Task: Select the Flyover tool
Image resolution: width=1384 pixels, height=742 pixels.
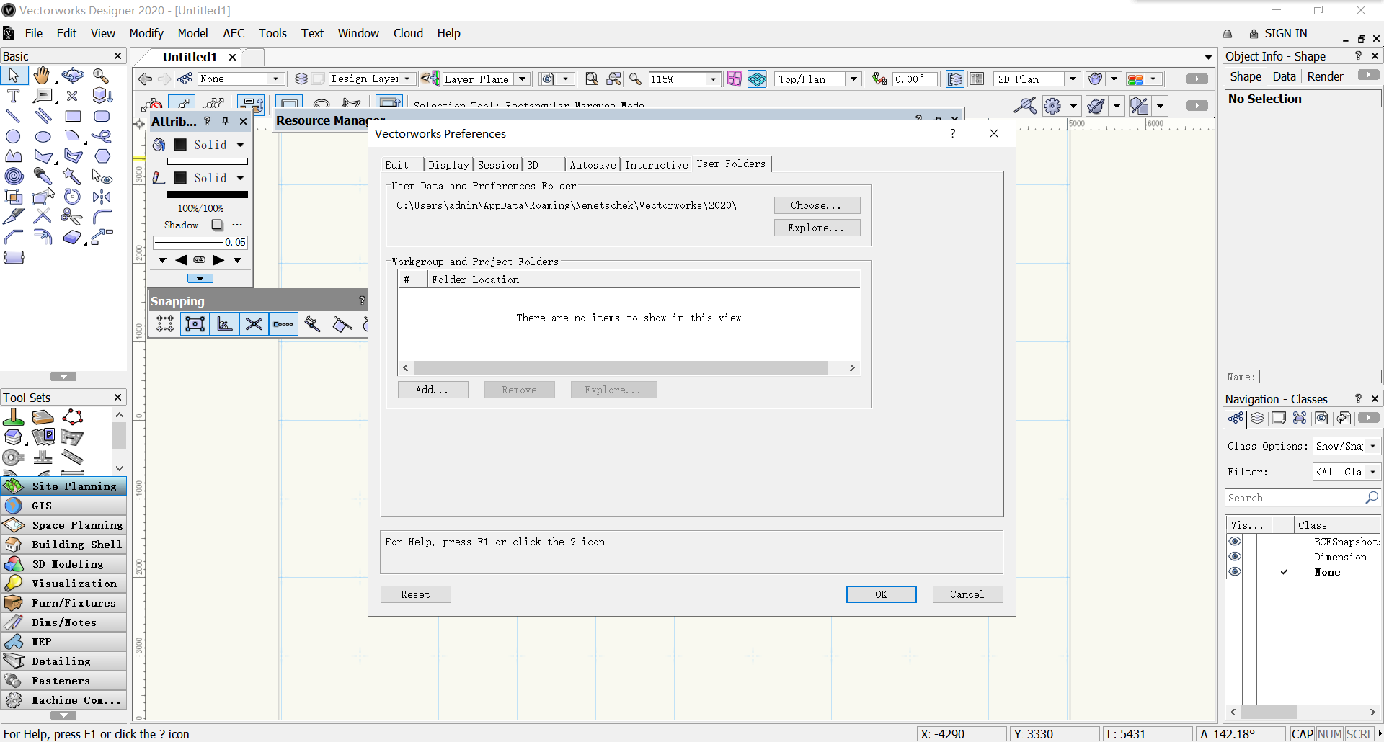Action: point(73,75)
